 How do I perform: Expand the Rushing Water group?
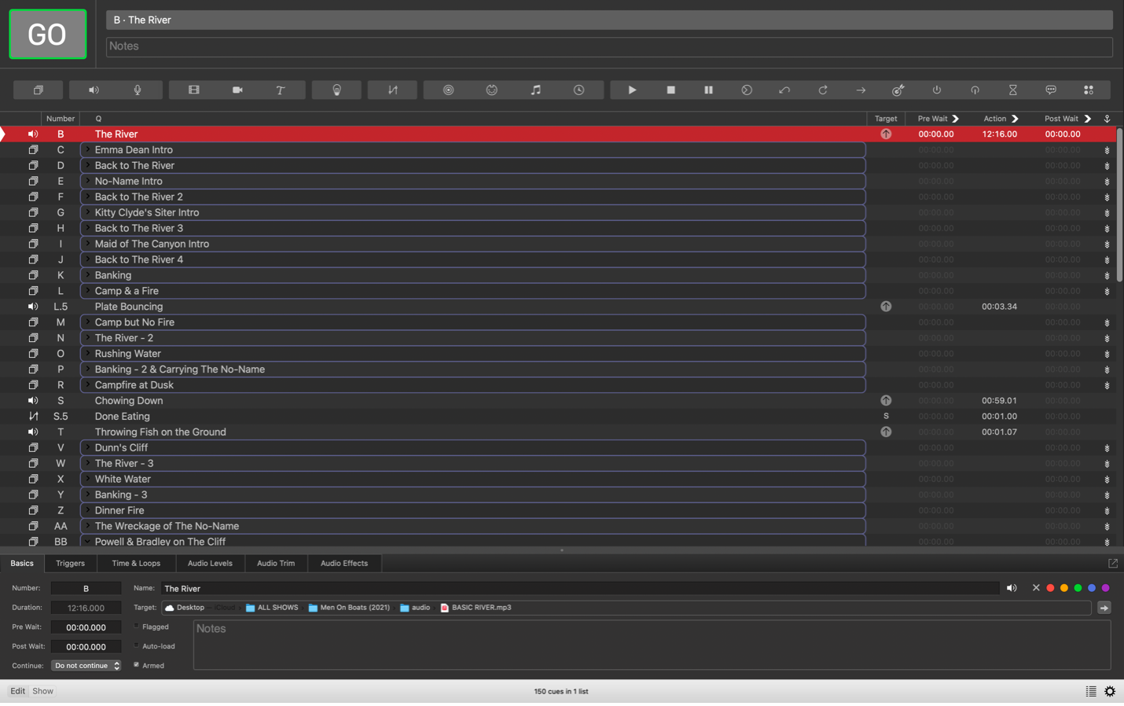tap(88, 354)
